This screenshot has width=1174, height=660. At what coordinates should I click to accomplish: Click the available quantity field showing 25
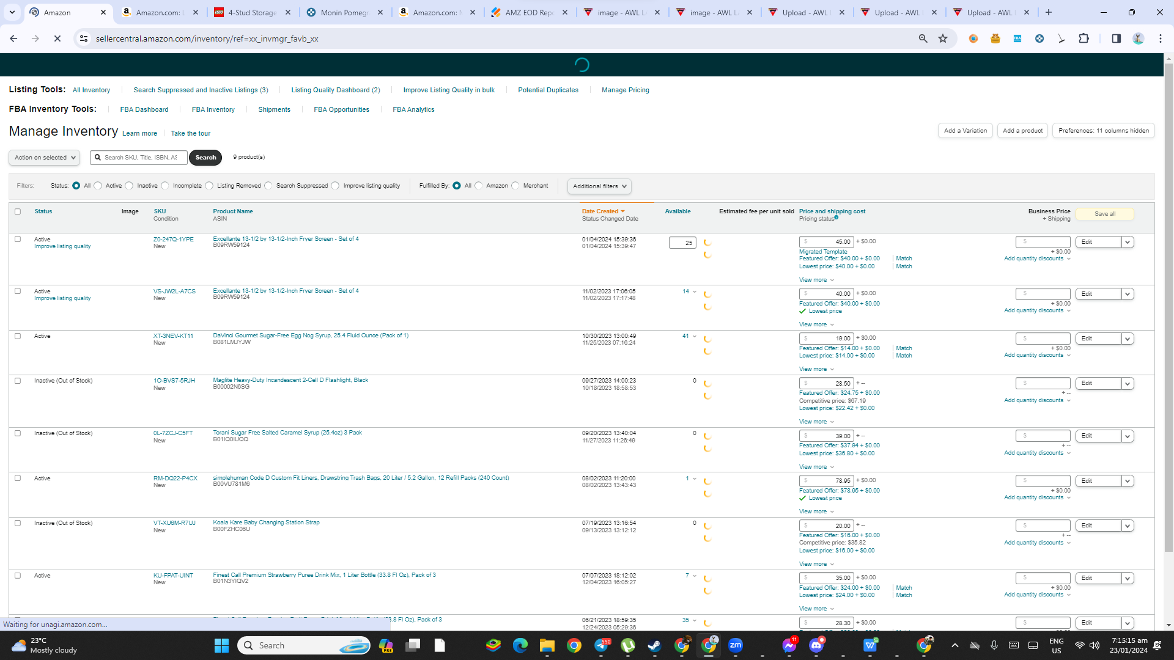click(x=682, y=243)
